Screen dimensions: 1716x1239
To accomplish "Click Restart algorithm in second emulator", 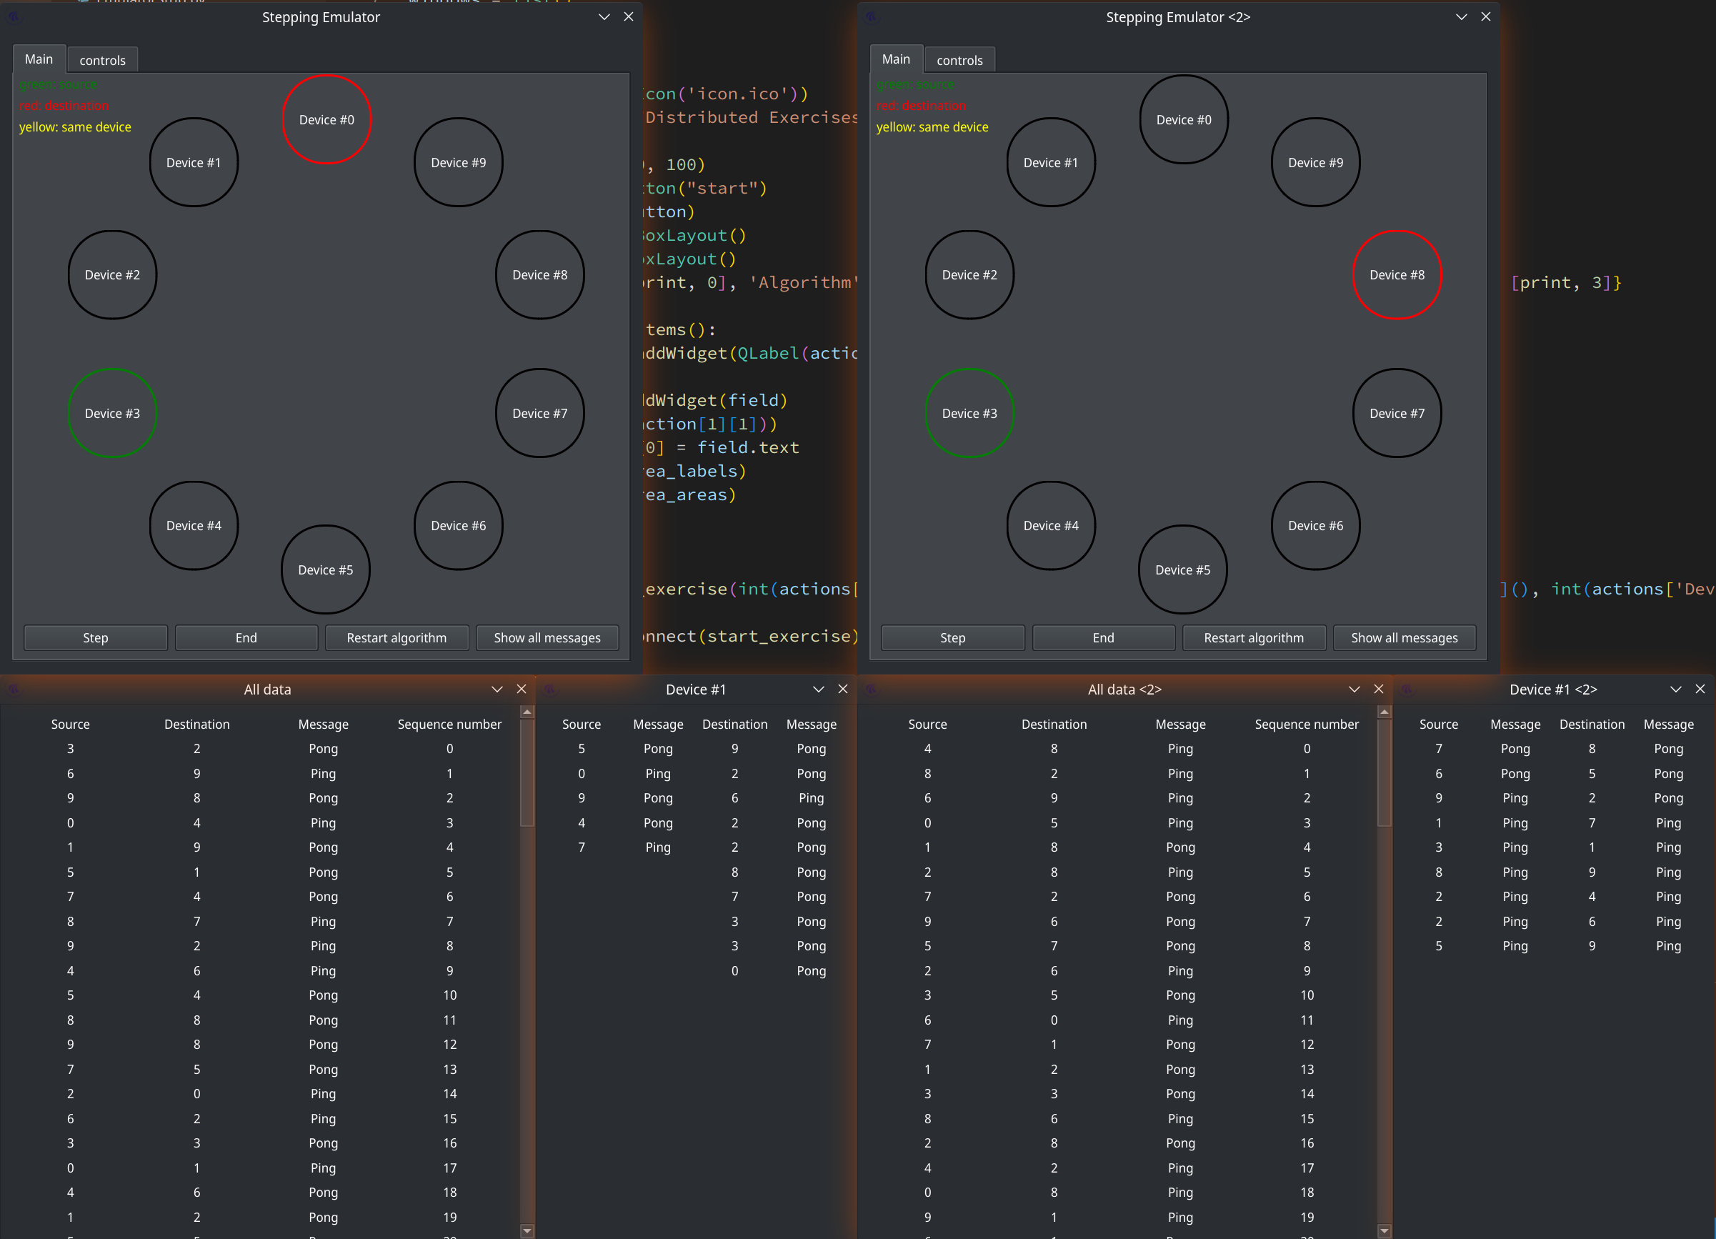I will pyautogui.click(x=1253, y=637).
